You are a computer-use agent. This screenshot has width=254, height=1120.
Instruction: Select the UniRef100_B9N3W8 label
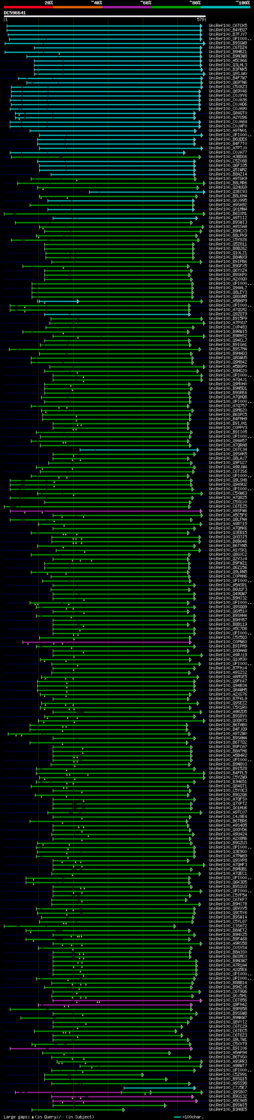pyautogui.click(x=228, y=56)
